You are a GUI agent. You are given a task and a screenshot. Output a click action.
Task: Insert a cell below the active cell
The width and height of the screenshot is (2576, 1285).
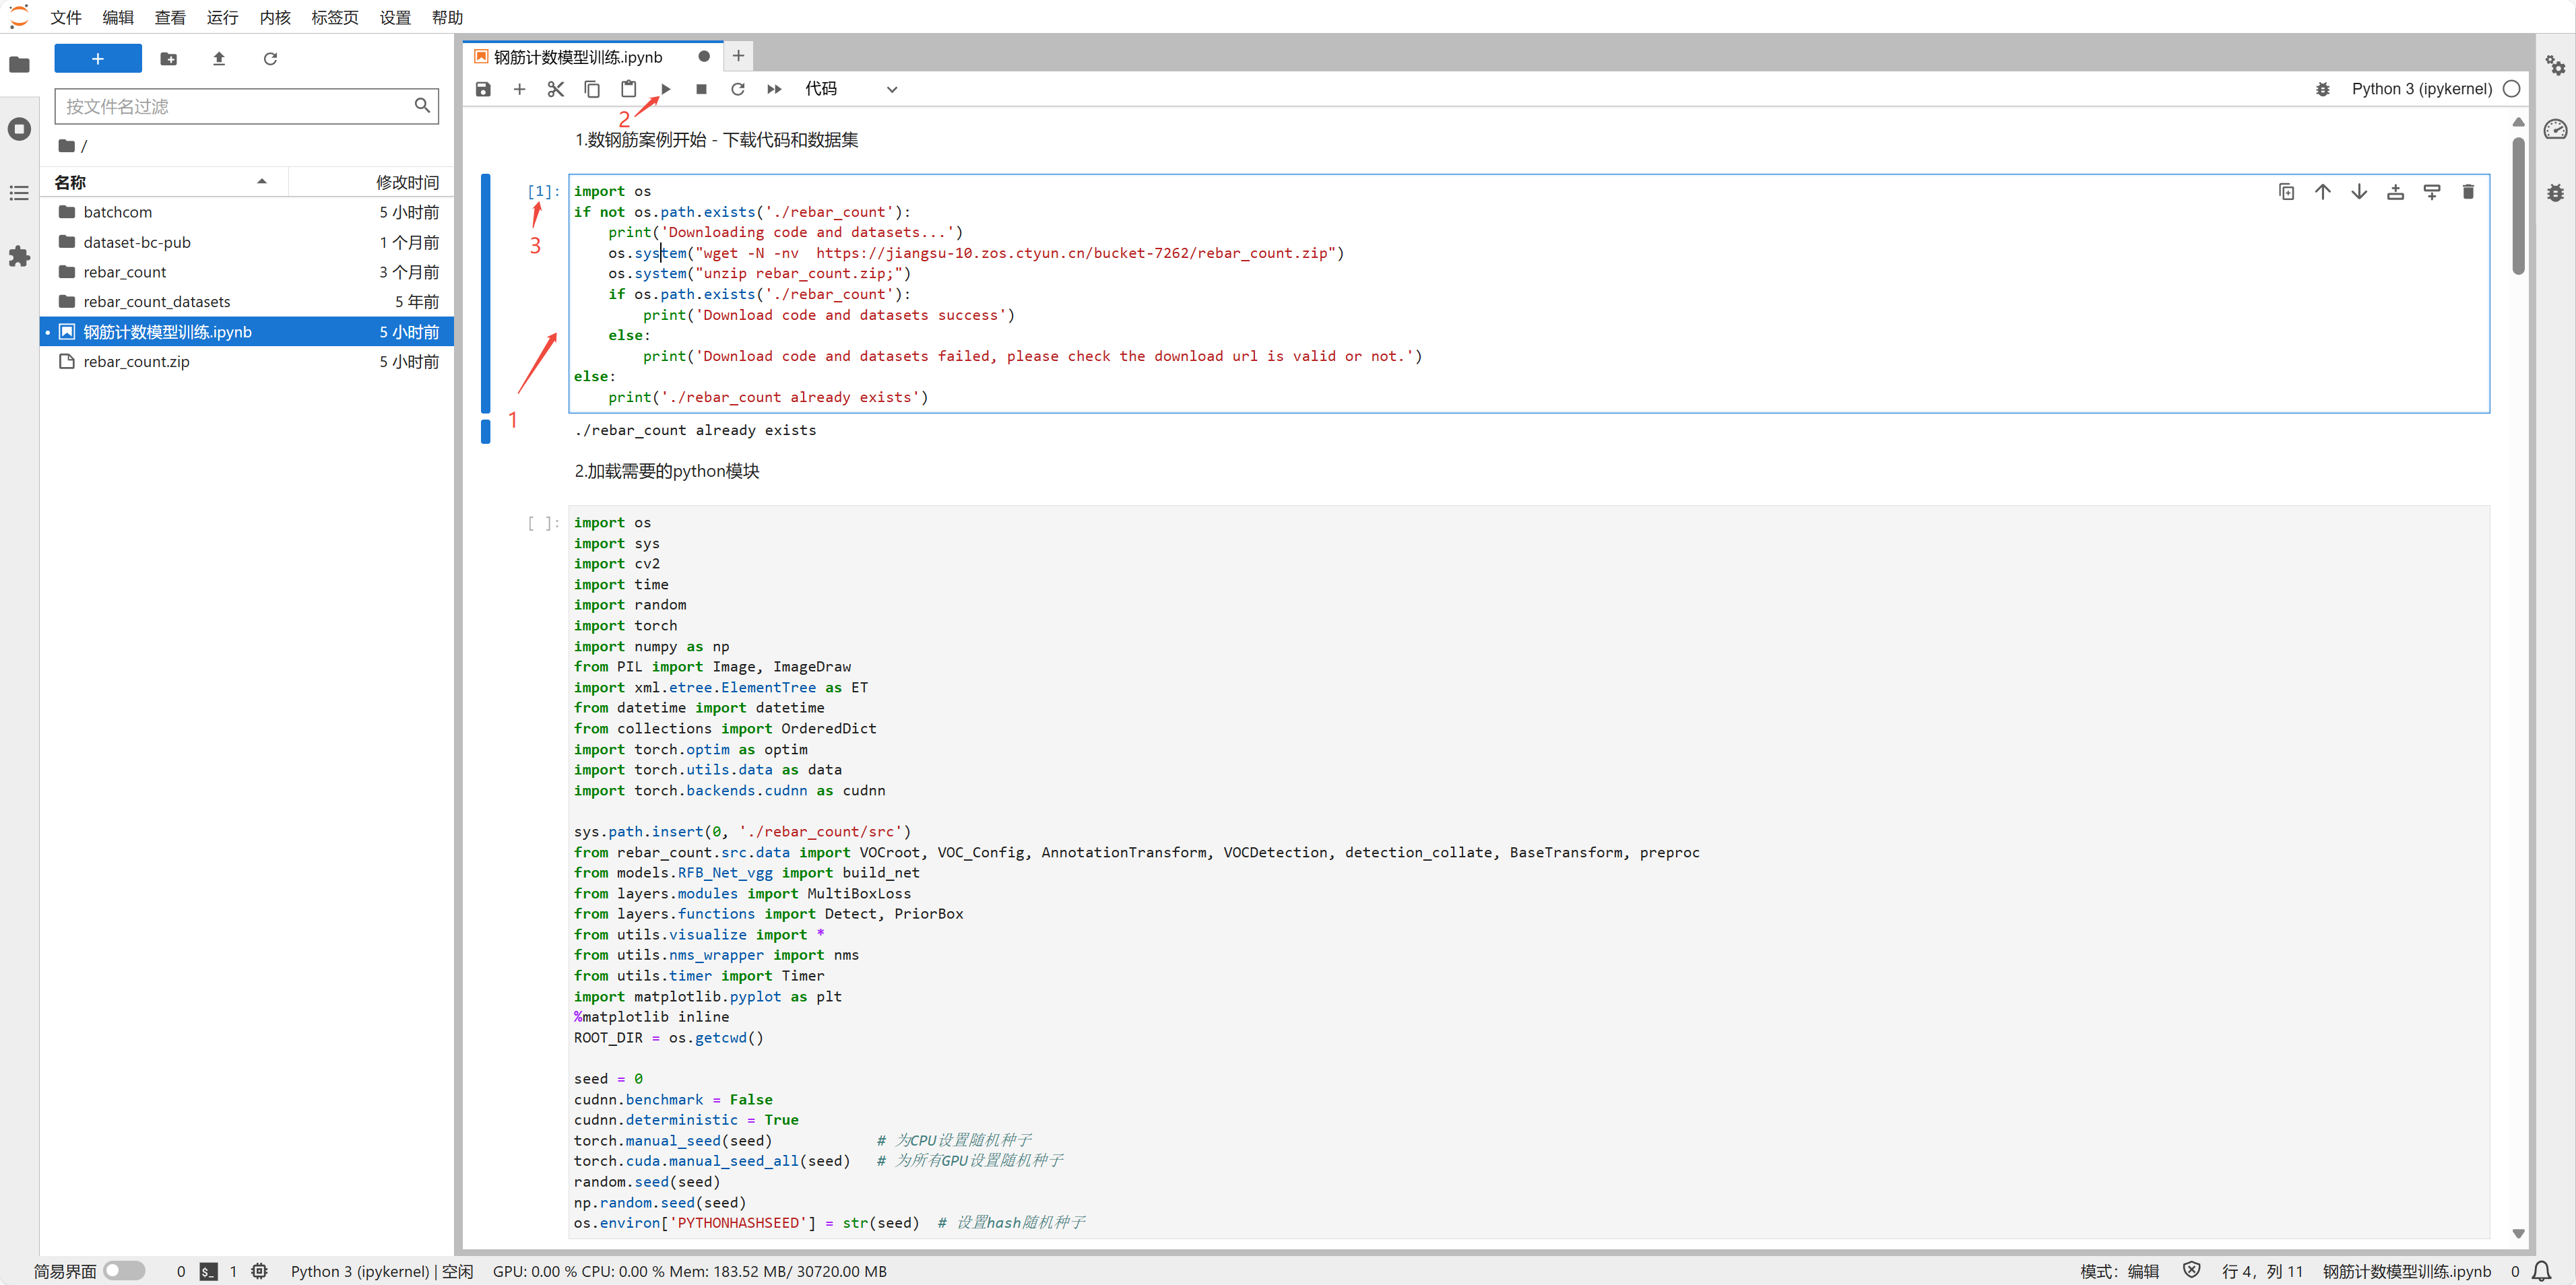click(2432, 192)
